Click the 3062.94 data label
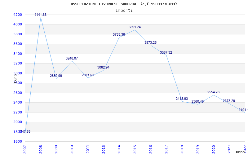Screen dimensions: 248x155 click(x=104, y=67)
